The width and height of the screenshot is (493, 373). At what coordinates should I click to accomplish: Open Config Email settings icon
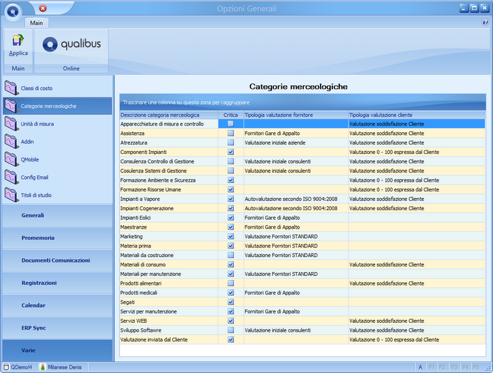pos(12,177)
